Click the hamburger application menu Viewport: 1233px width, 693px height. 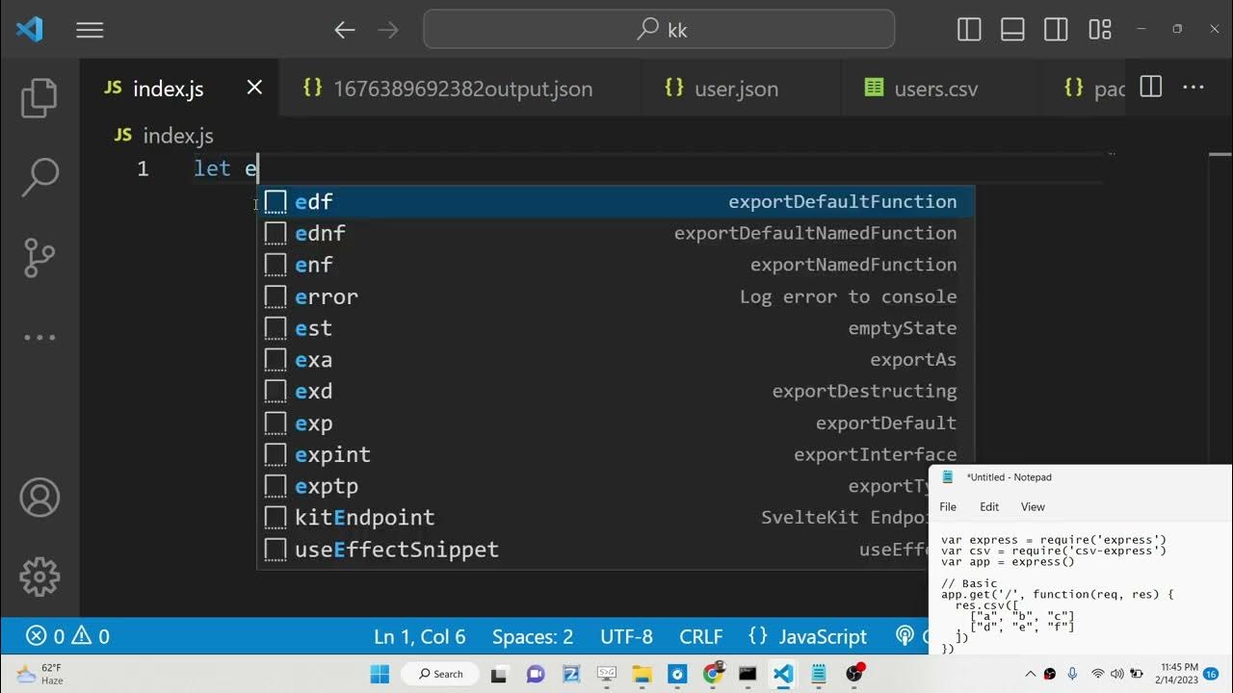pos(90,30)
